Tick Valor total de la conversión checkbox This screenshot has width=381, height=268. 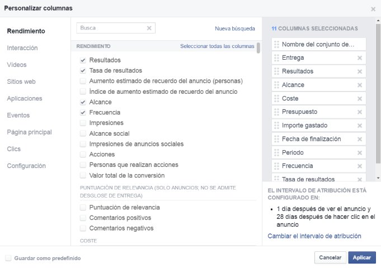(83, 175)
